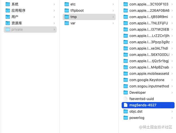The image size is (176, 133).
Task: Select the 应用程序 folder name
Action: point(18,11)
